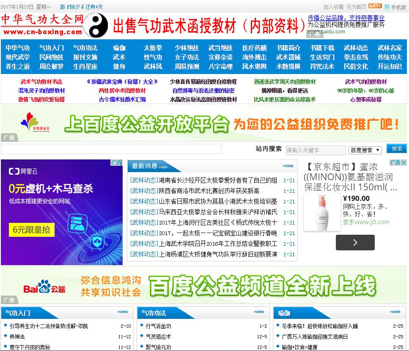The height and width of the screenshot is (351, 409).
Task: Open 逍遥派武学周天功函授教材 link
Action: [x=285, y=82]
